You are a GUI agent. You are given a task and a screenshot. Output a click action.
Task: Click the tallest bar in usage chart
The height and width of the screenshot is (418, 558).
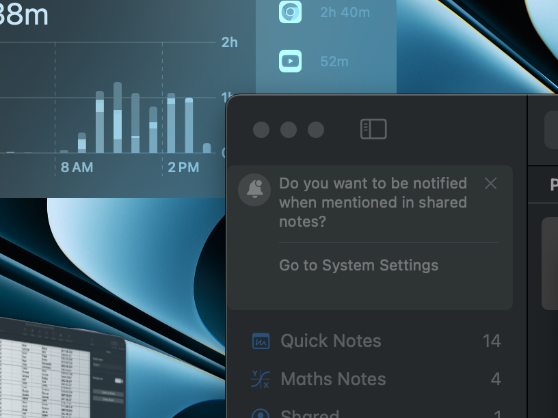point(118,117)
